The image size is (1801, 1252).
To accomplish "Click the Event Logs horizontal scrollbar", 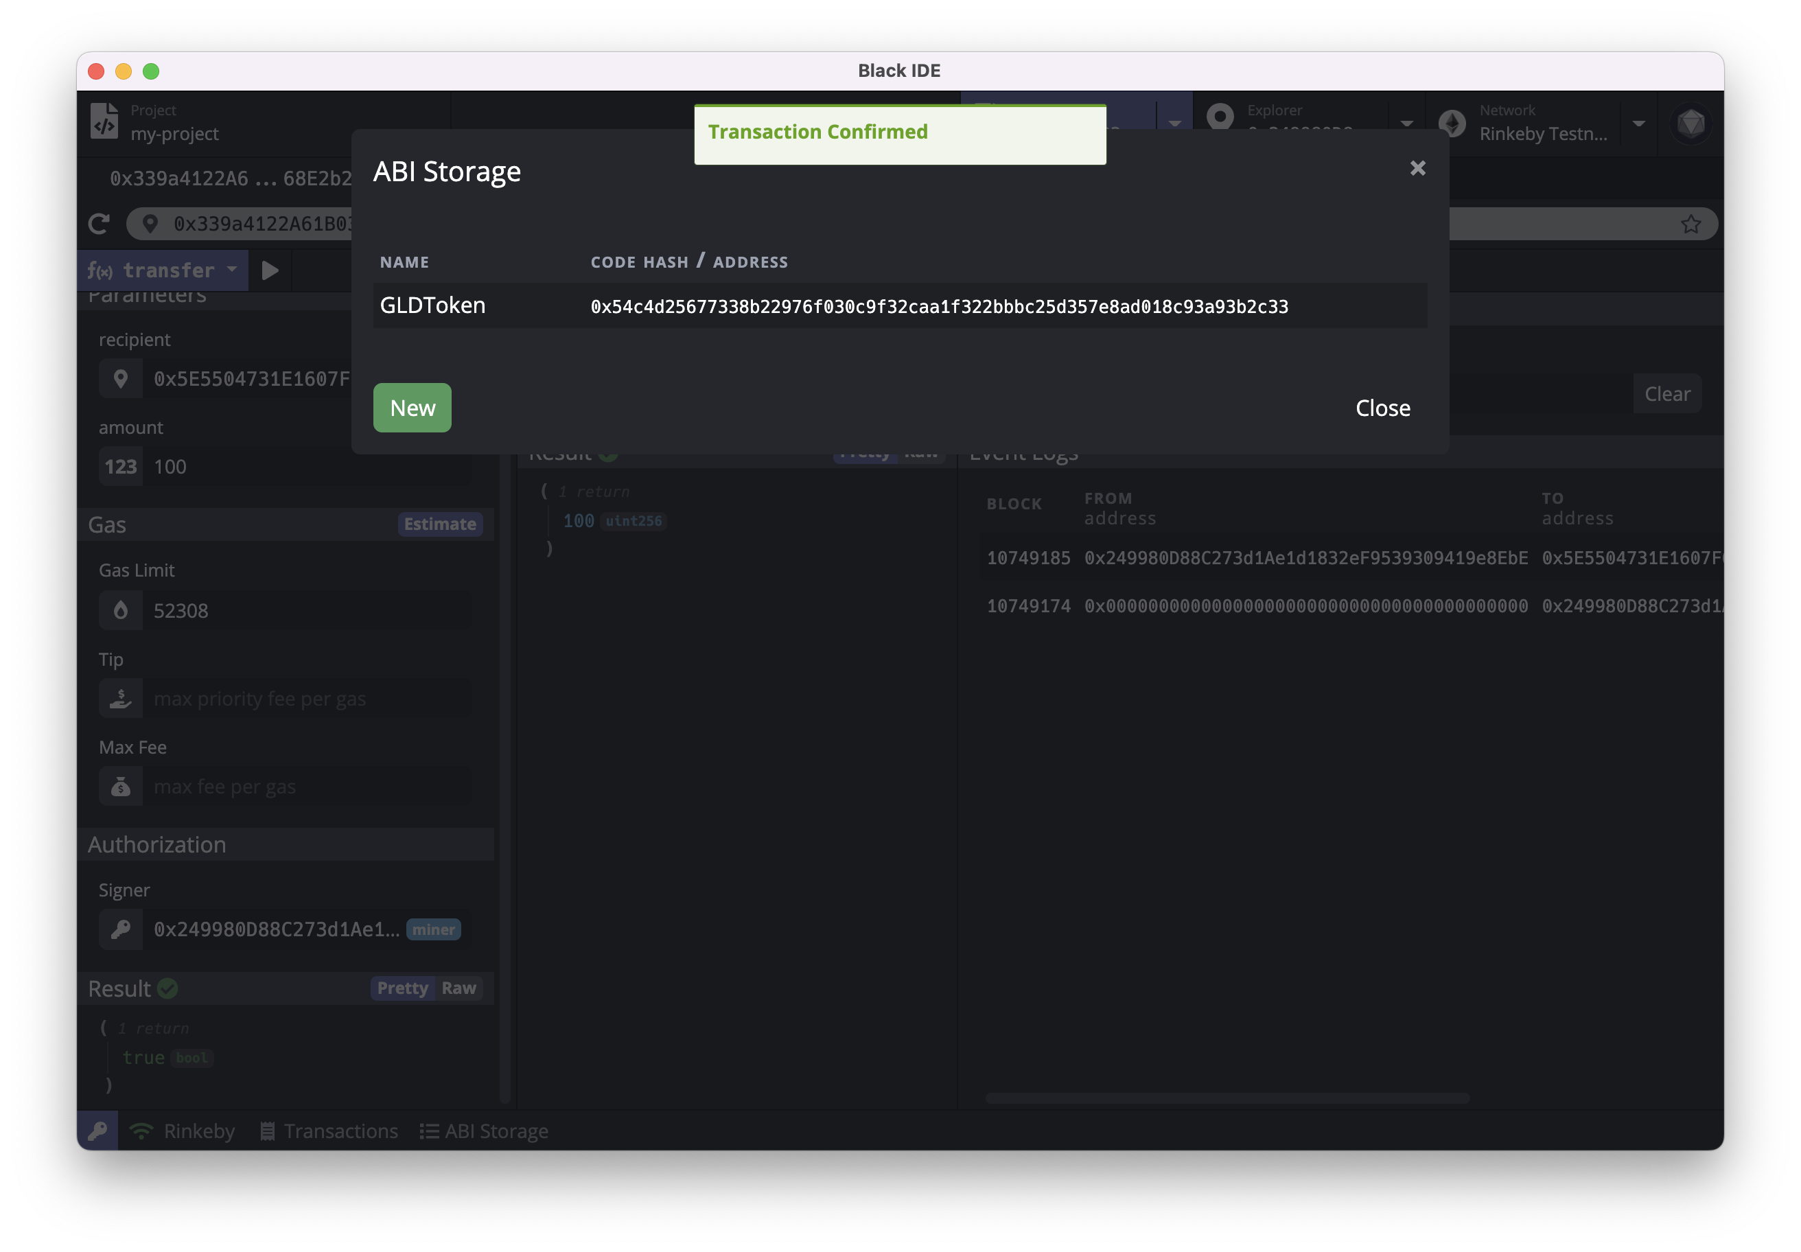I will (x=1227, y=1098).
